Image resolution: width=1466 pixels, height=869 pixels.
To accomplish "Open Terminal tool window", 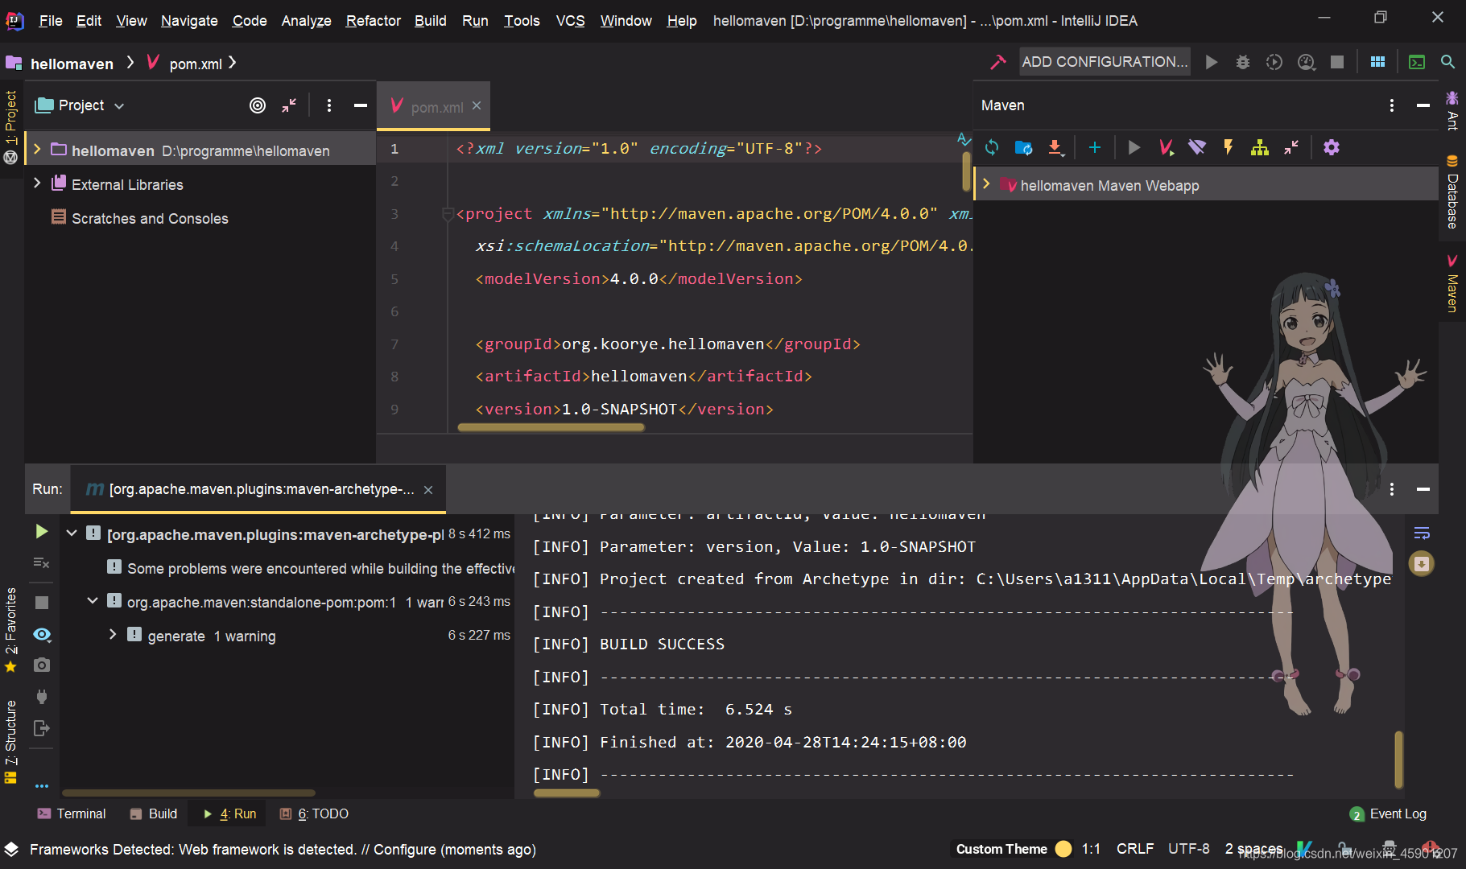I will coord(72,813).
